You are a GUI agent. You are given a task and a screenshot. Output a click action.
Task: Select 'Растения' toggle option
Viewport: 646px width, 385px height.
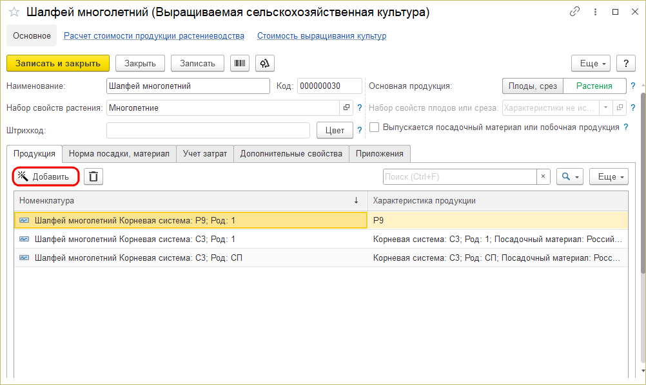tap(594, 86)
